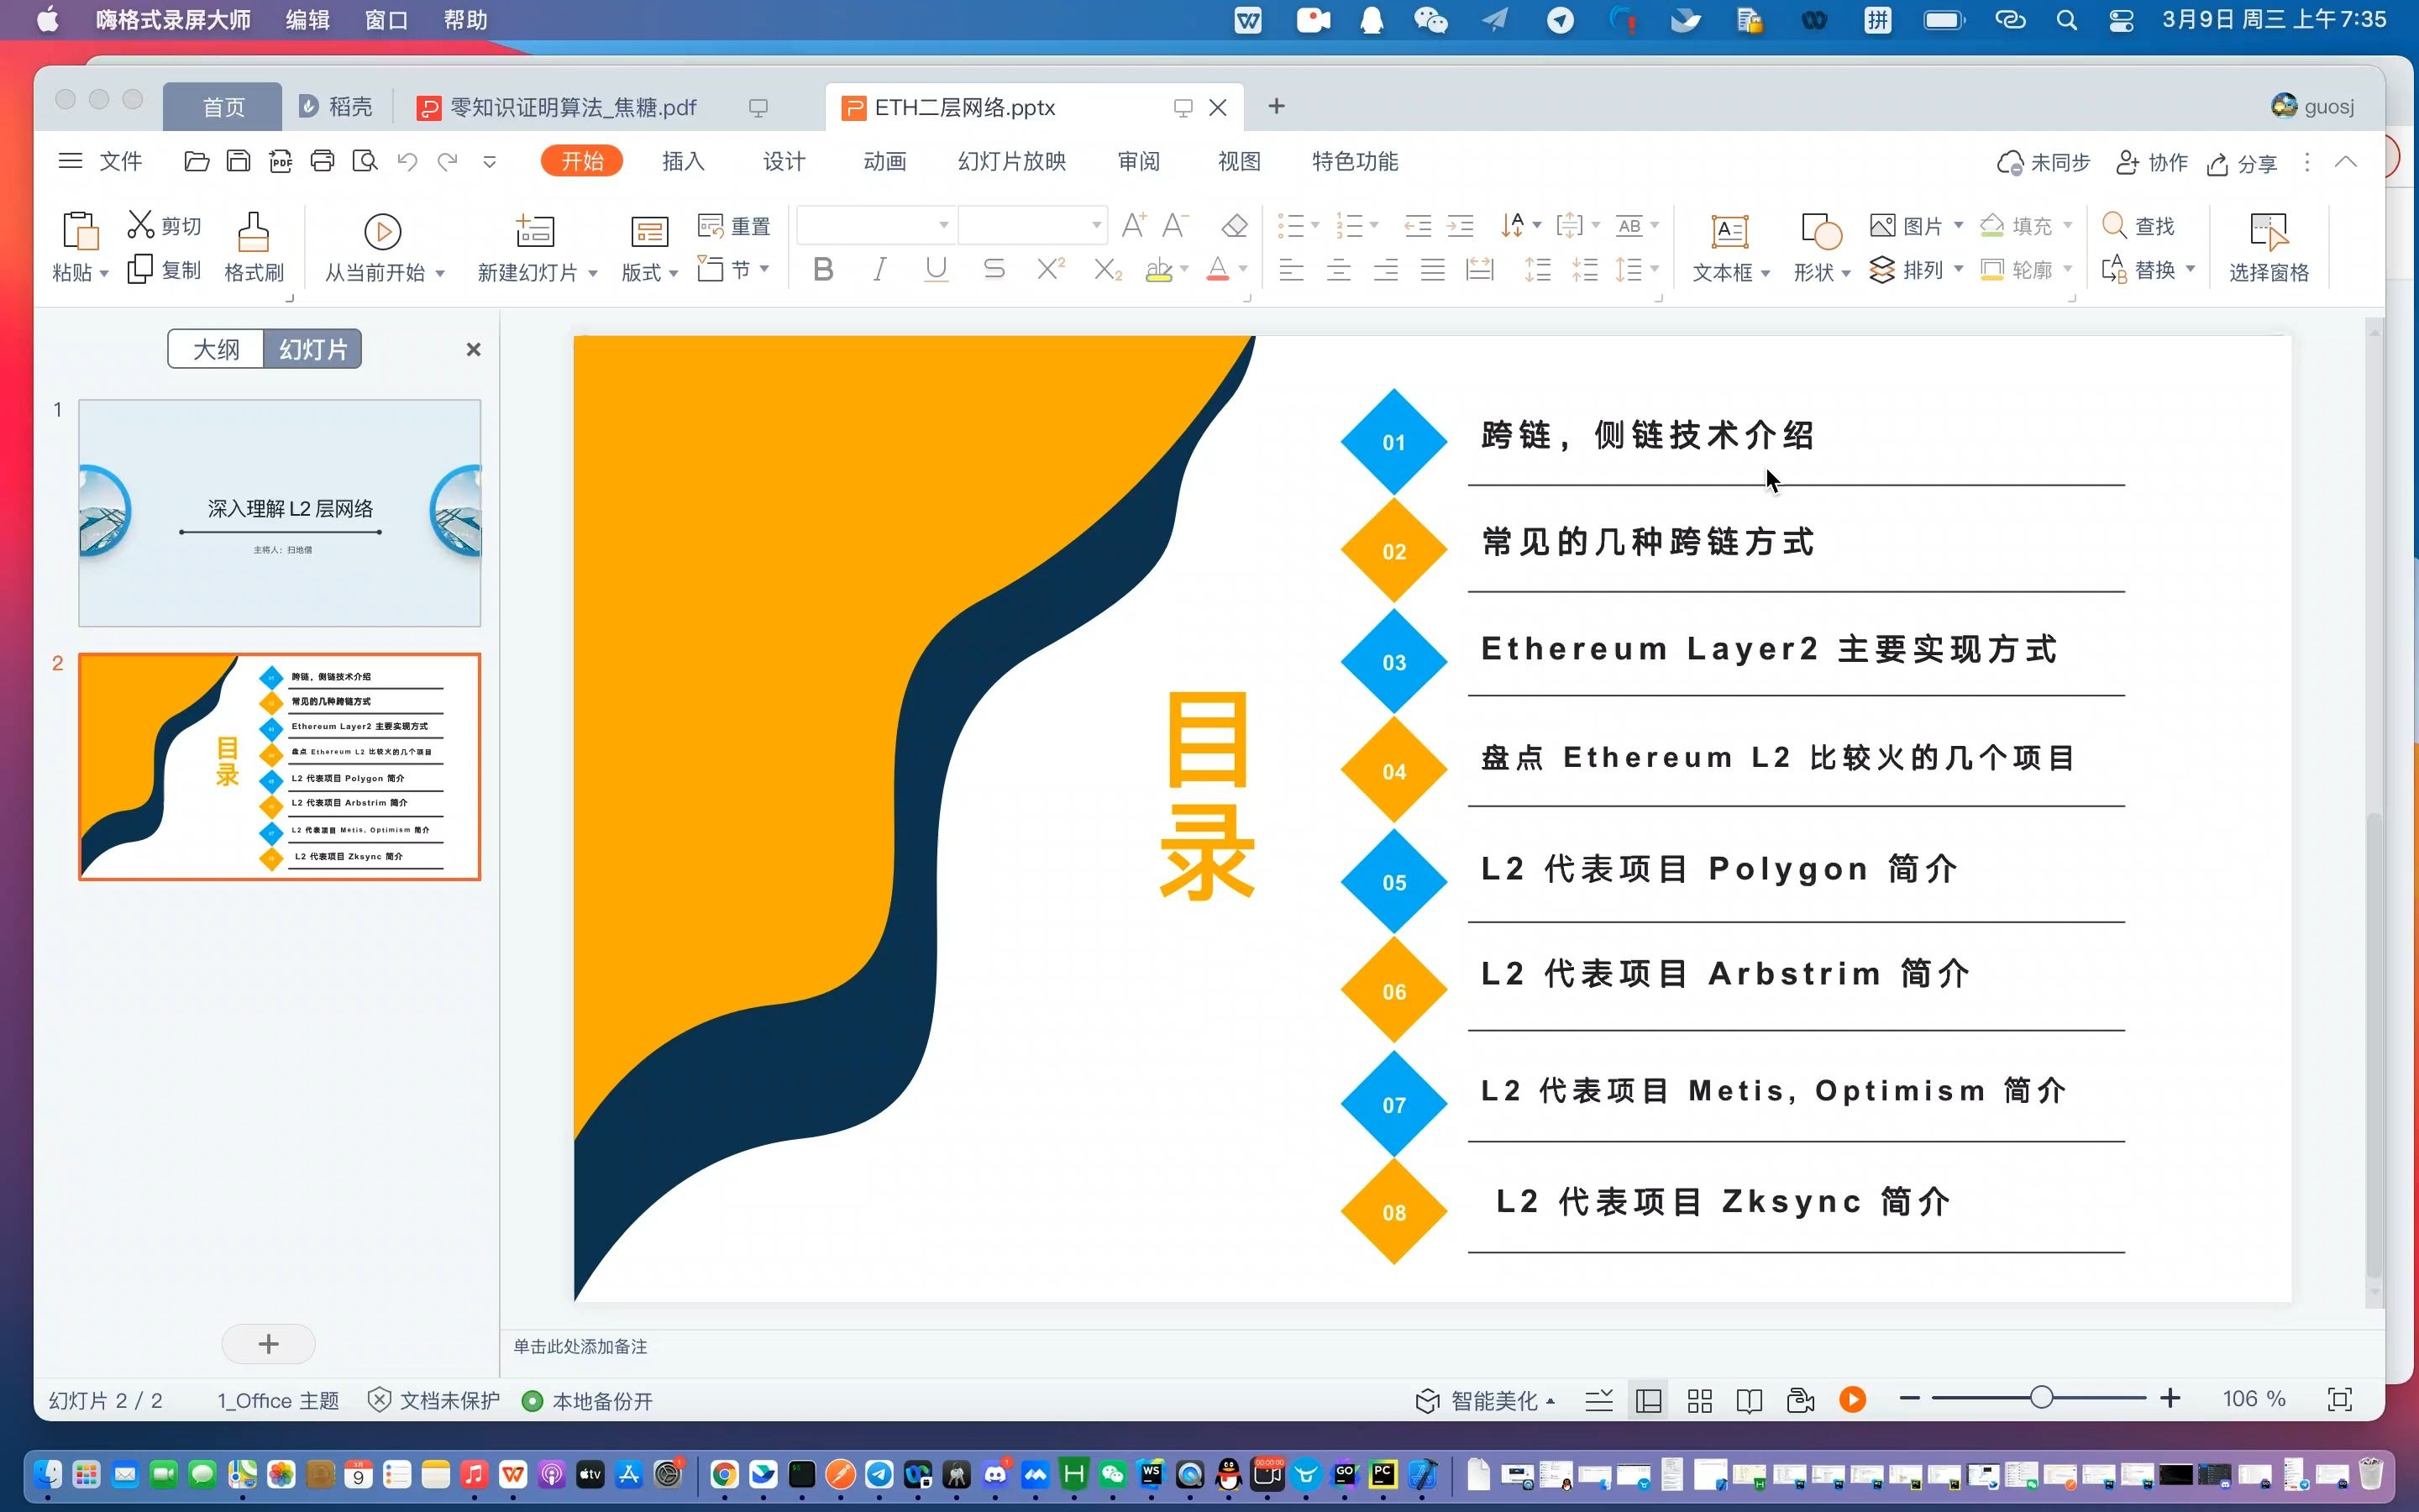Viewport: 2419px width, 1512px height.
Task: Open the Insert (插入) ribbon tab
Action: pyautogui.click(x=684, y=161)
